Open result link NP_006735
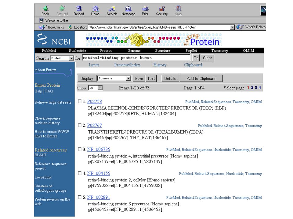 pos(99,149)
